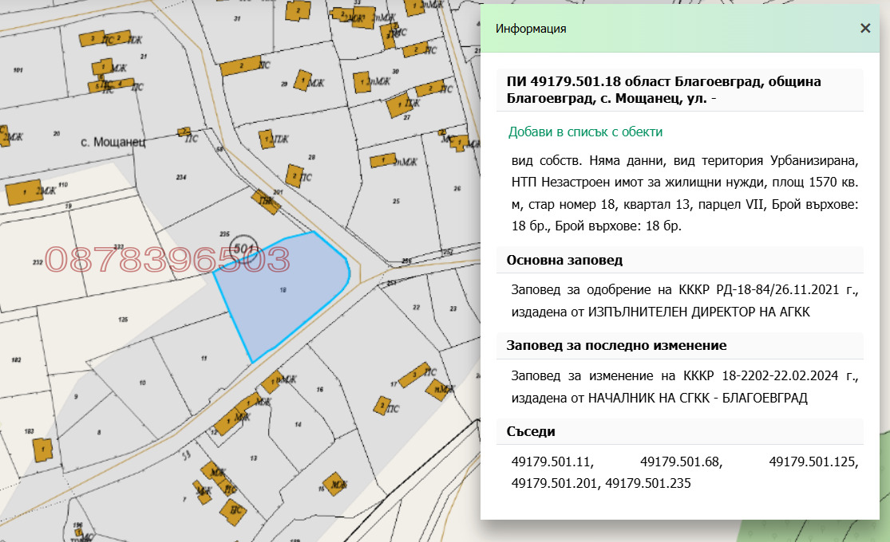Expand the "Съседи" section header
The width and height of the screenshot is (890, 542).
[x=530, y=430]
